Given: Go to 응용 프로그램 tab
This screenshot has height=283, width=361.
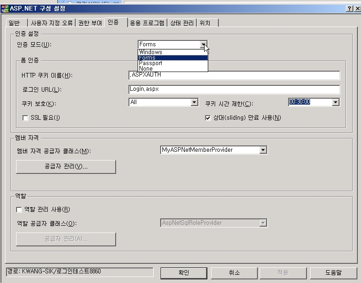Looking at the screenshot, I should click(147, 23).
